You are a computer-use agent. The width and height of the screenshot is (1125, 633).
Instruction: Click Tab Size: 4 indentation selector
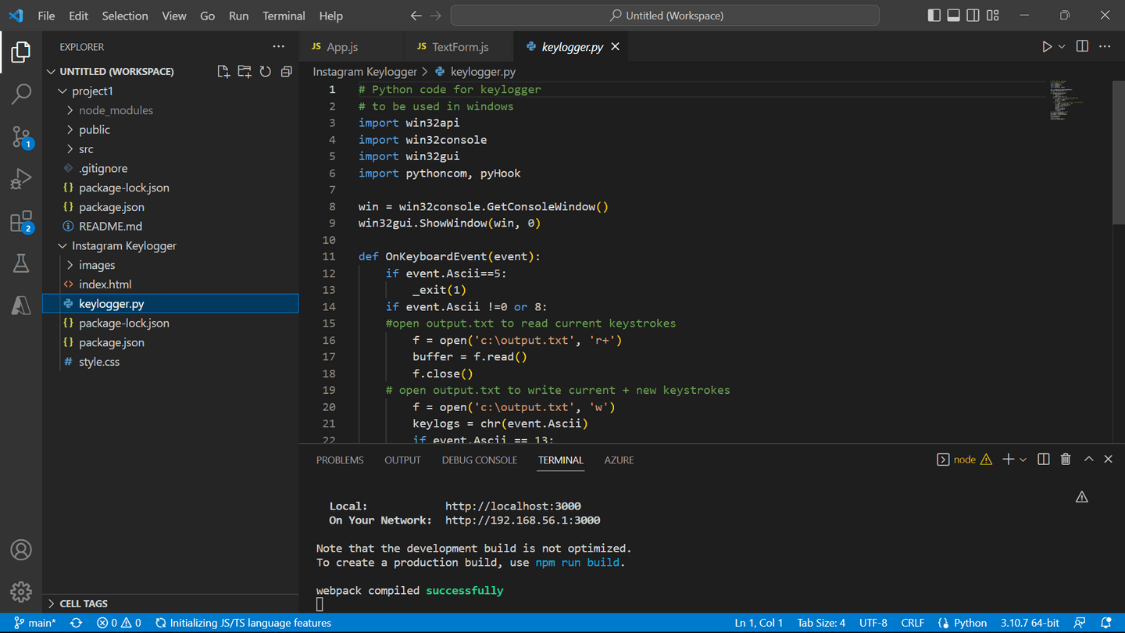click(821, 623)
